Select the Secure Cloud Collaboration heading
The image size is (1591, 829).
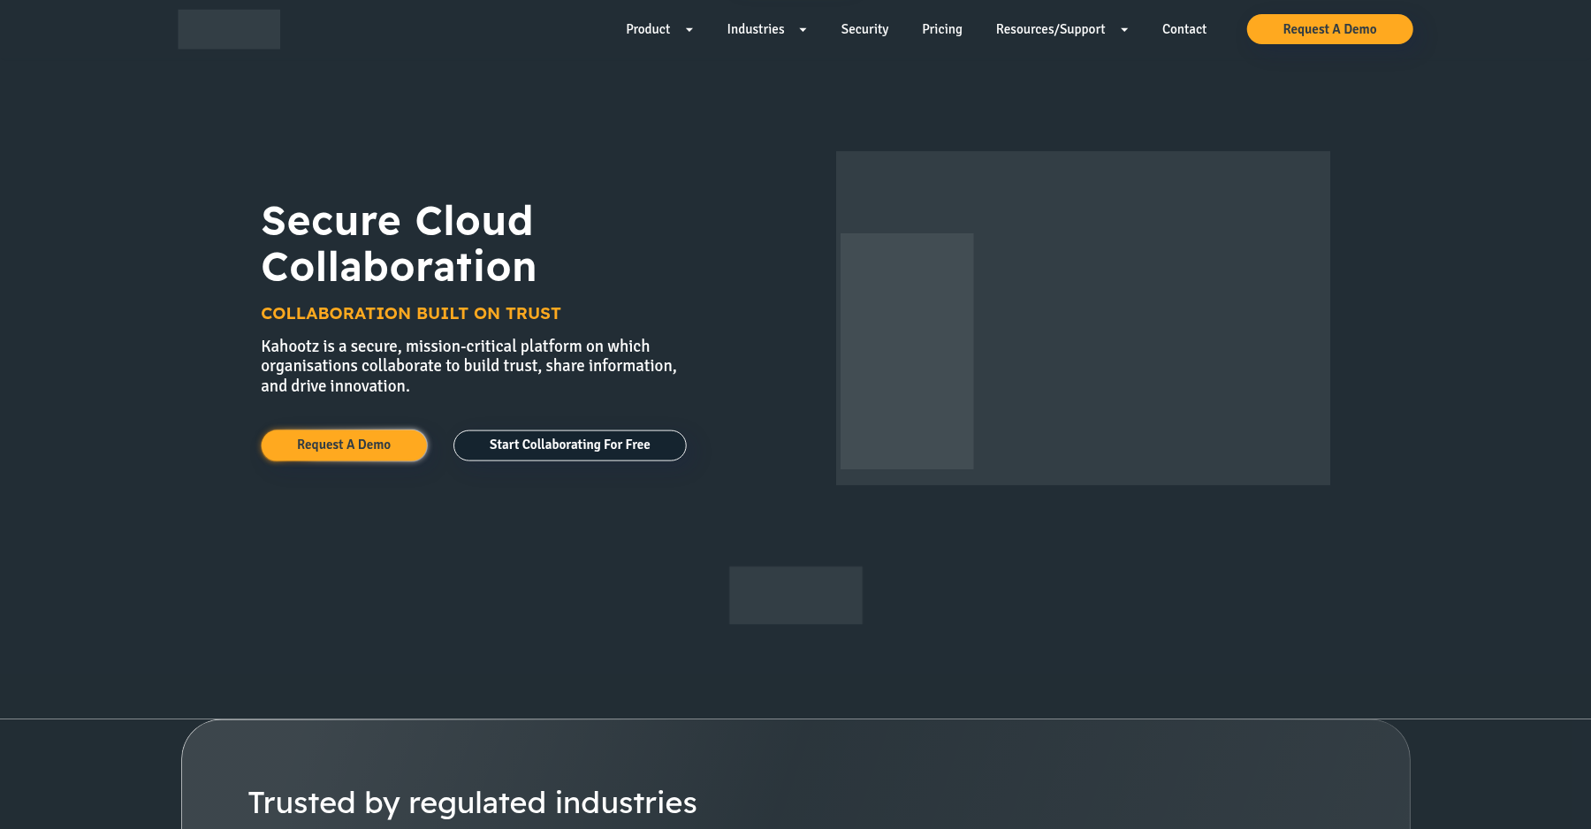pos(399,243)
